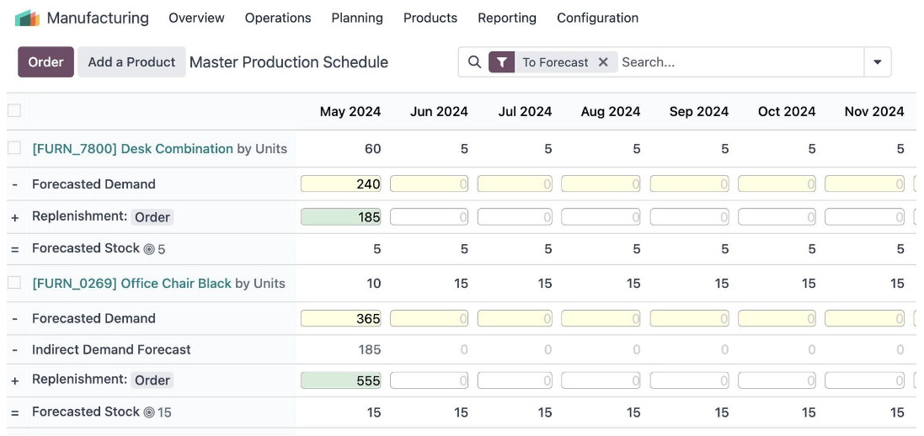Click Indirect Demand Forecast May value 185

tap(370, 349)
